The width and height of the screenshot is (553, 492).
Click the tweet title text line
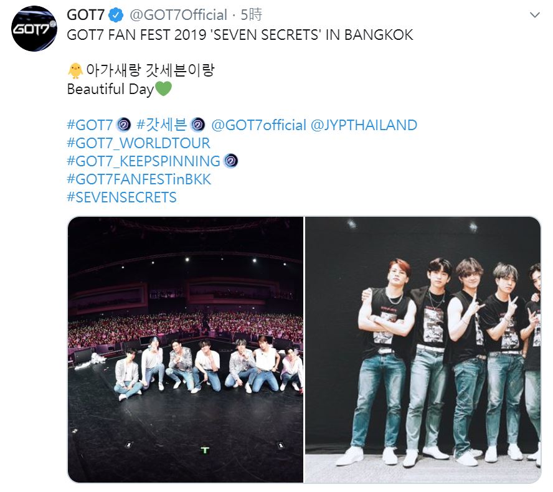click(240, 35)
